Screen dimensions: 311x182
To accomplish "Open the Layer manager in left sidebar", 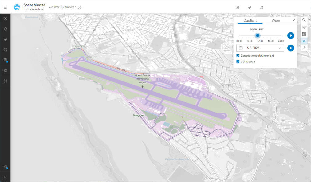I will click(x=5, y=29).
